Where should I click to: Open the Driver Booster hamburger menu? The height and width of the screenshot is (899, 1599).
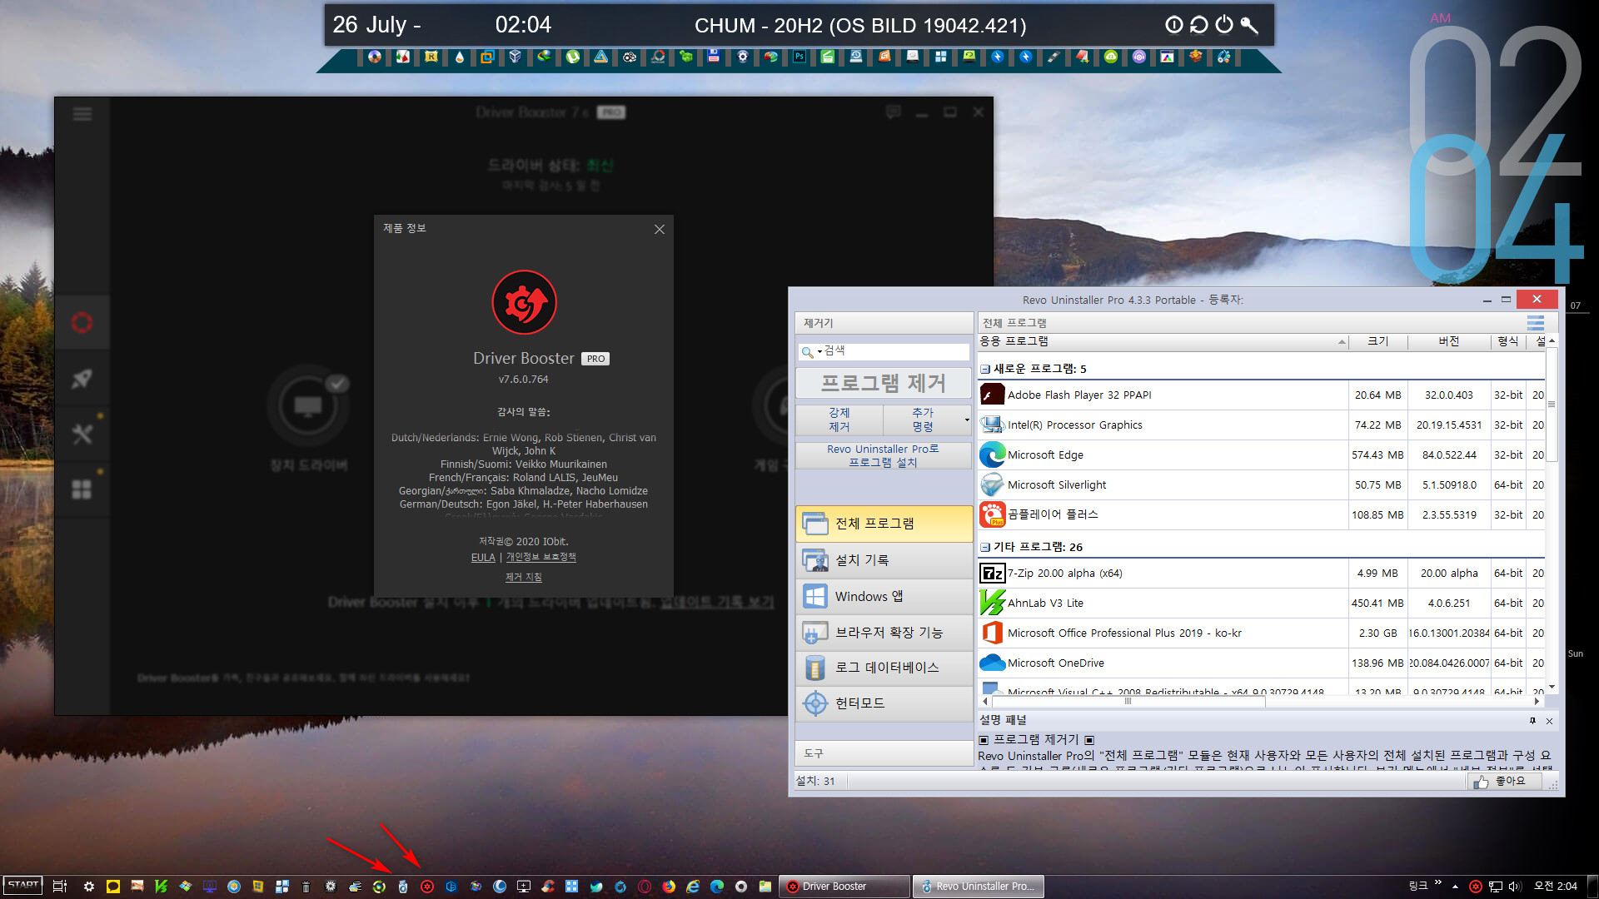[x=82, y=114]
